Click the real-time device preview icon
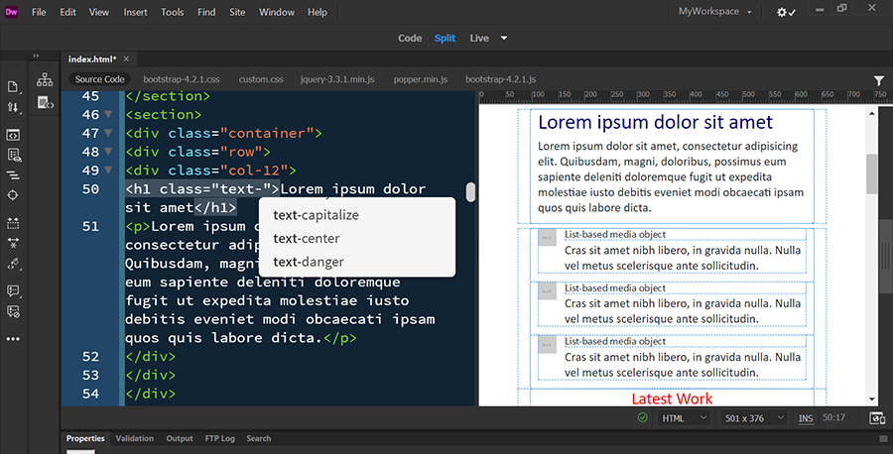This screenshot has height=454, width=893. click(x=877, y=418)
